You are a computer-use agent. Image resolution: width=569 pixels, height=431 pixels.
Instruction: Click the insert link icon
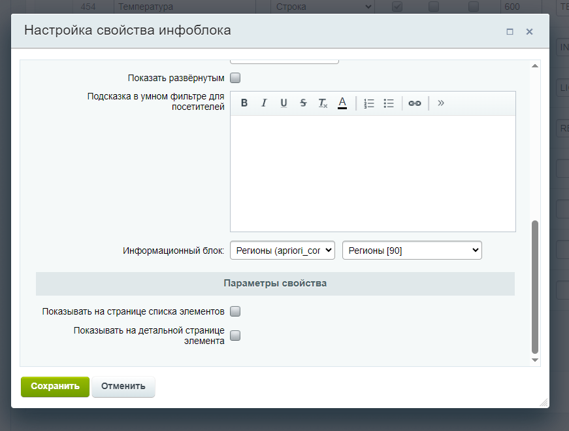tap(415, 103)
